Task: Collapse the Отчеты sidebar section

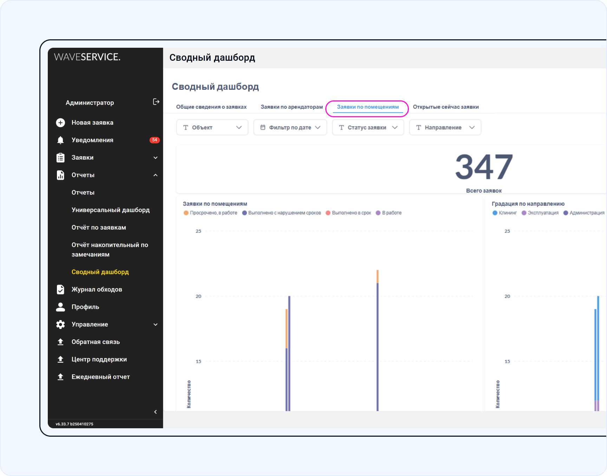Action: click(x=155, y=175)
